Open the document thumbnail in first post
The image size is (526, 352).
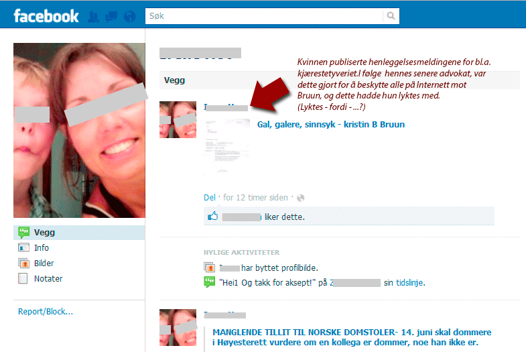click(x=226, y=146)
